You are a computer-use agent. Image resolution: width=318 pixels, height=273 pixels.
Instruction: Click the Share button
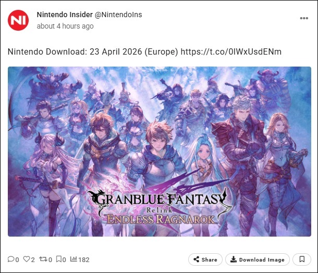205,259
